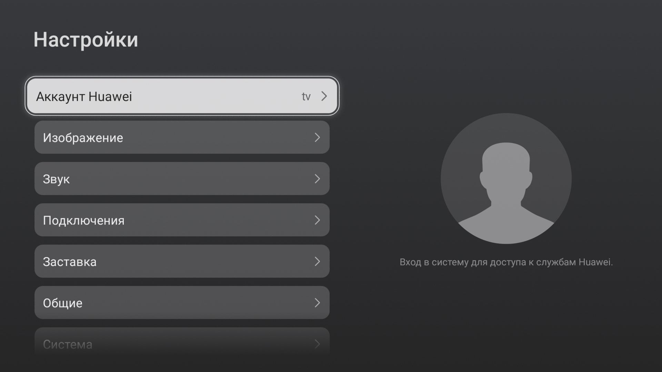Click the 'tv' account name label
Image resolution: width=662 pixels, height=372 pixels.
(x=306, y=97)
